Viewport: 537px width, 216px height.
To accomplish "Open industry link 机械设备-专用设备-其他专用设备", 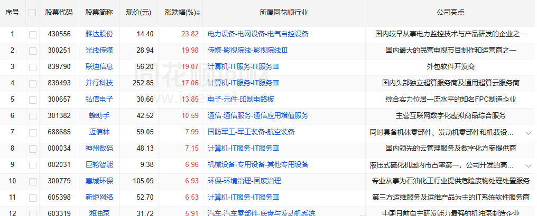I will tap(258, 164).
